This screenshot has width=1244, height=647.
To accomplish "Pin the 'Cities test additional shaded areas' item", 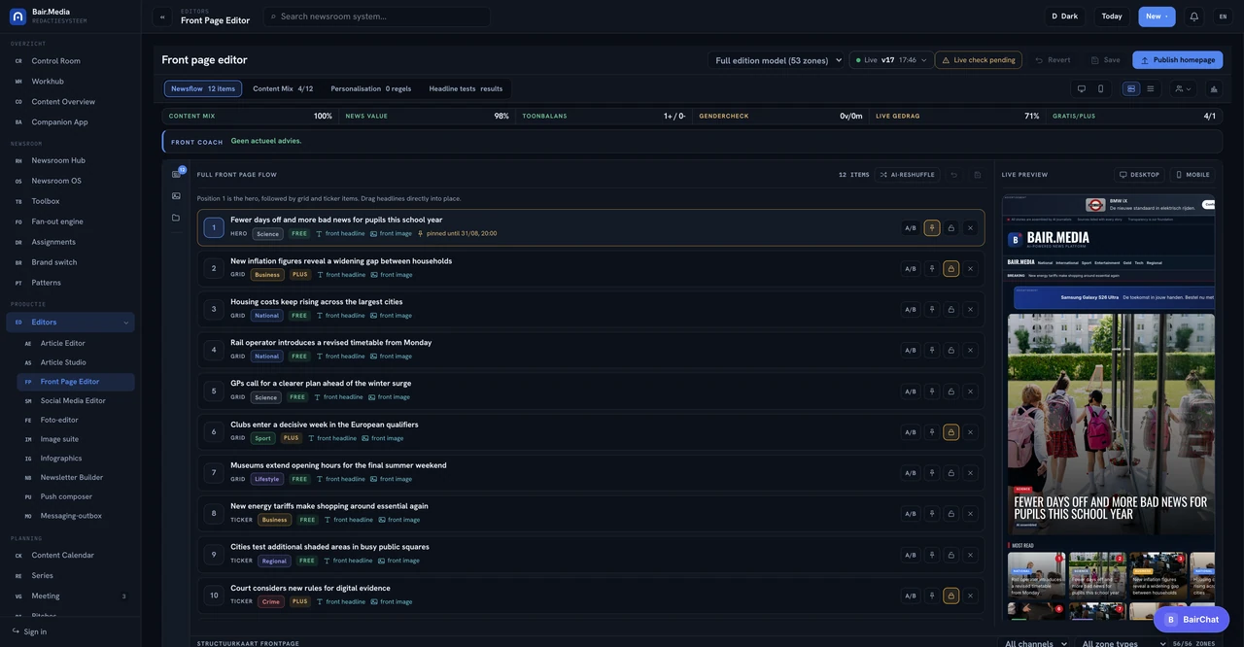I will 932,555.
